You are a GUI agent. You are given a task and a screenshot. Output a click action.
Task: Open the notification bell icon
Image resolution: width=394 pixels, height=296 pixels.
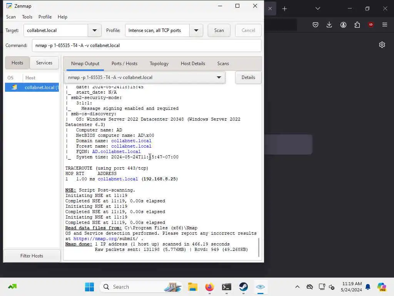click(x=368, y=287)
